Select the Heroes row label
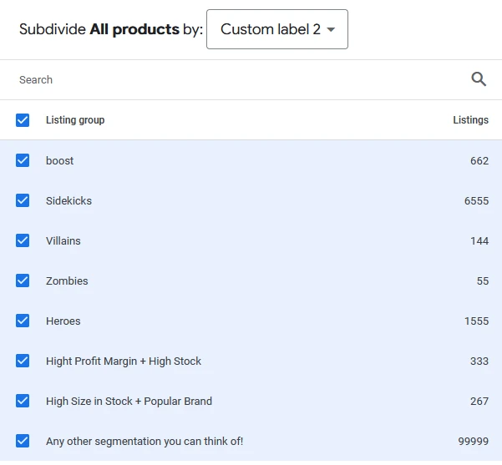The width and height of the screenshot is (502, 465). (63, 321)
